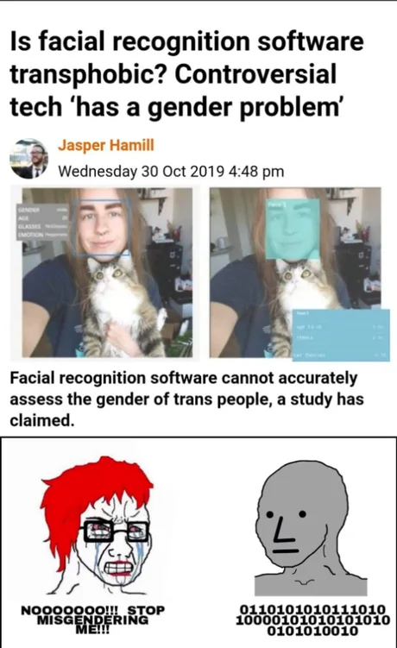Click the author avatar photo
The image size is (397, 648).
point(29,159)
